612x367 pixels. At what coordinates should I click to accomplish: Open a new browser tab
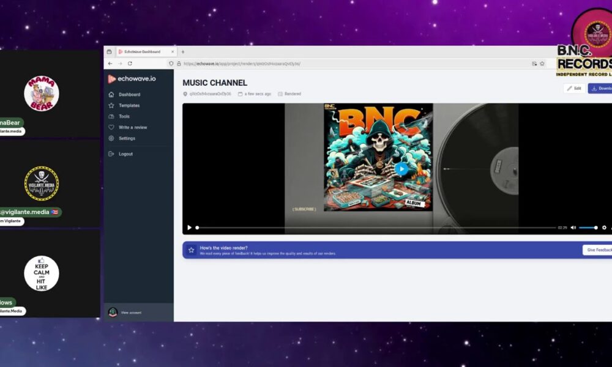[x=182, y=52]
